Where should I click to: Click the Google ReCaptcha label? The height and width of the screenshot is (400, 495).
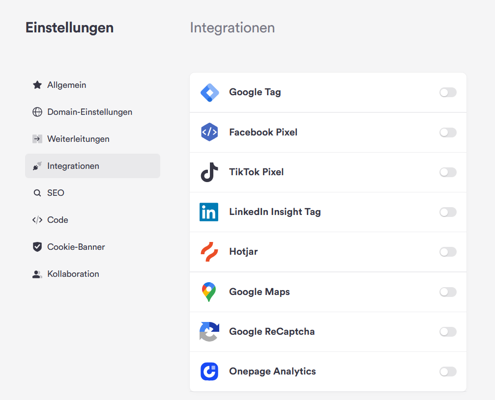click(x=272, y=332)
